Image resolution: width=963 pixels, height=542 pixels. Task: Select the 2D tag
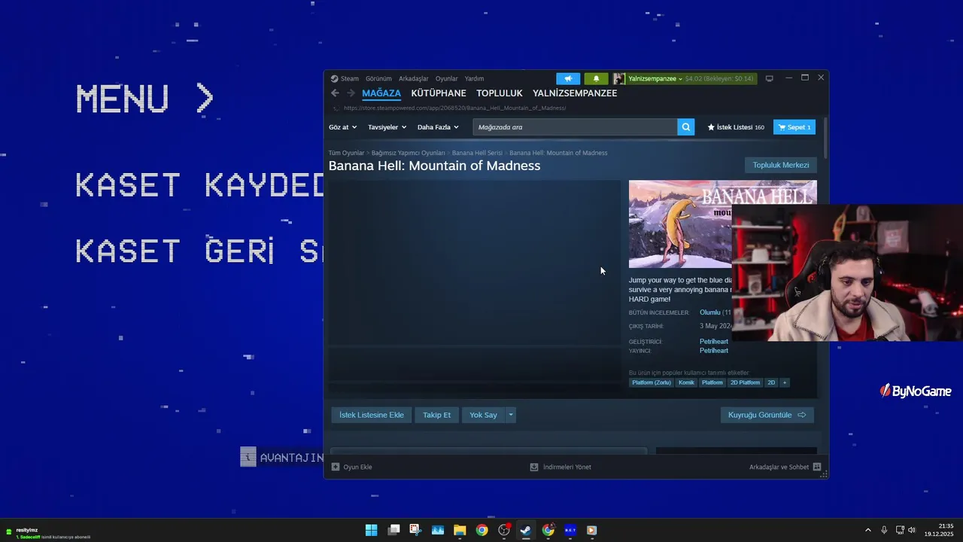(x=771, y=382)
